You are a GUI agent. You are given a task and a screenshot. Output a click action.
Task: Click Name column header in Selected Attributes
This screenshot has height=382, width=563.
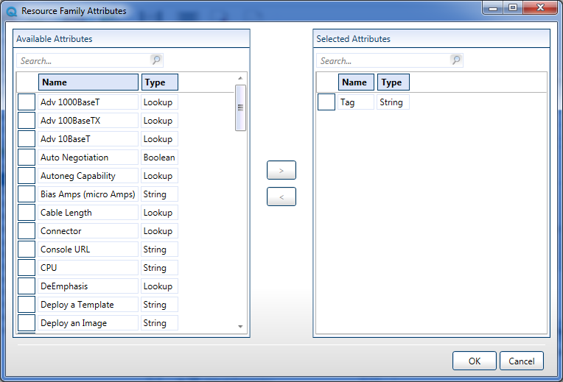coord(356,82)
